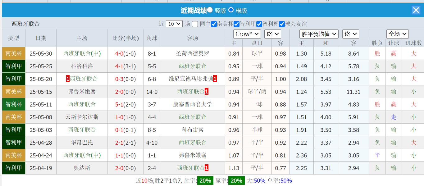Viewport: 424px width, 186px height.
Task: Click the 西班牙联合(中) team link in the 05-30 row
Action: [x=82, y=53]
